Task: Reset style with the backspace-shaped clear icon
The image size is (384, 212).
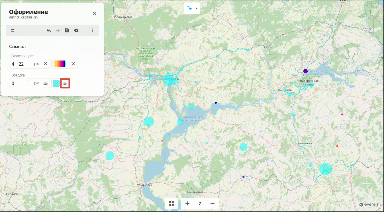Action: (x=76, y=30)
